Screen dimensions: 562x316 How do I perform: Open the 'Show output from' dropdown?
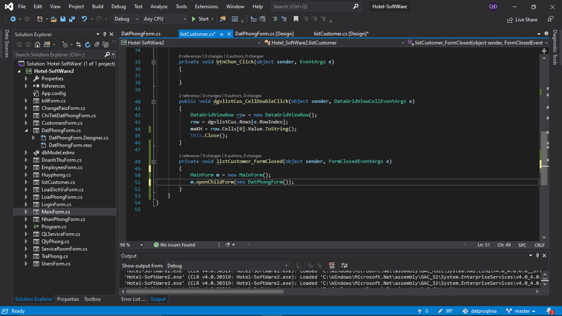[x=228, y=266]
